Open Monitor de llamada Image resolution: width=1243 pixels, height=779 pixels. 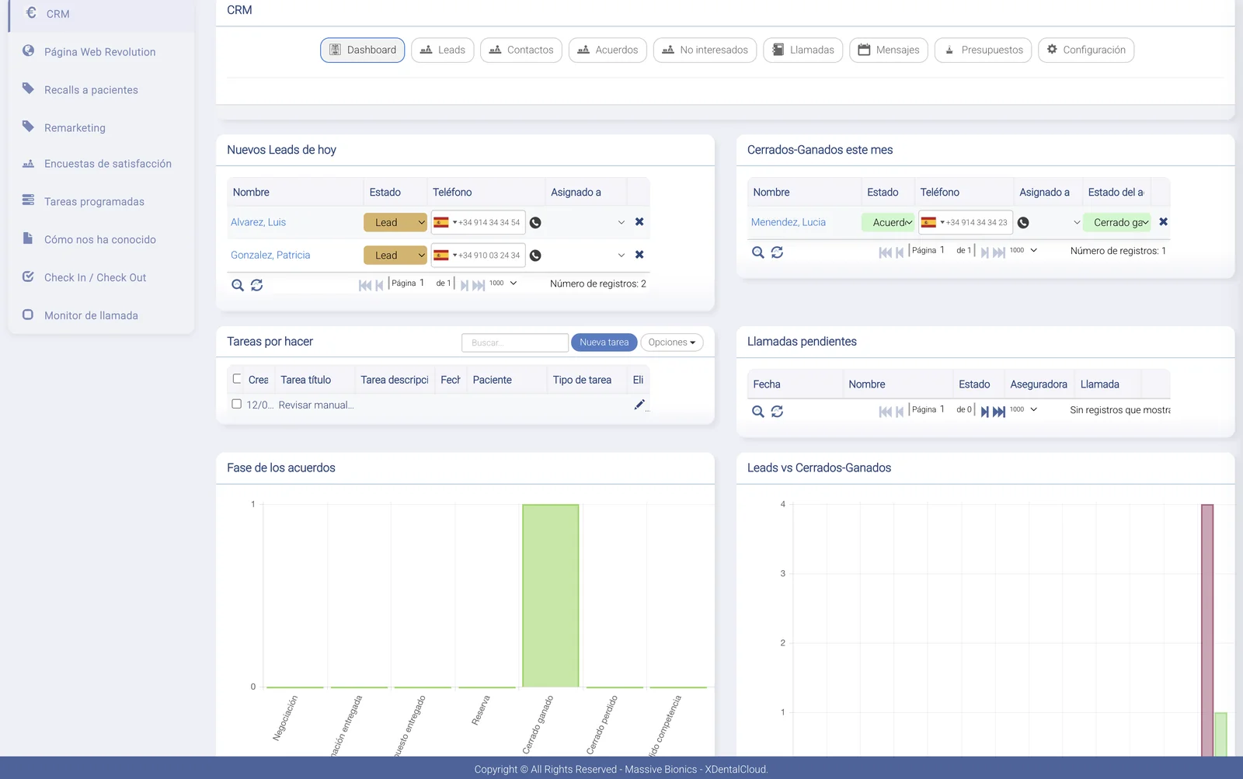[x=91, y=316]
